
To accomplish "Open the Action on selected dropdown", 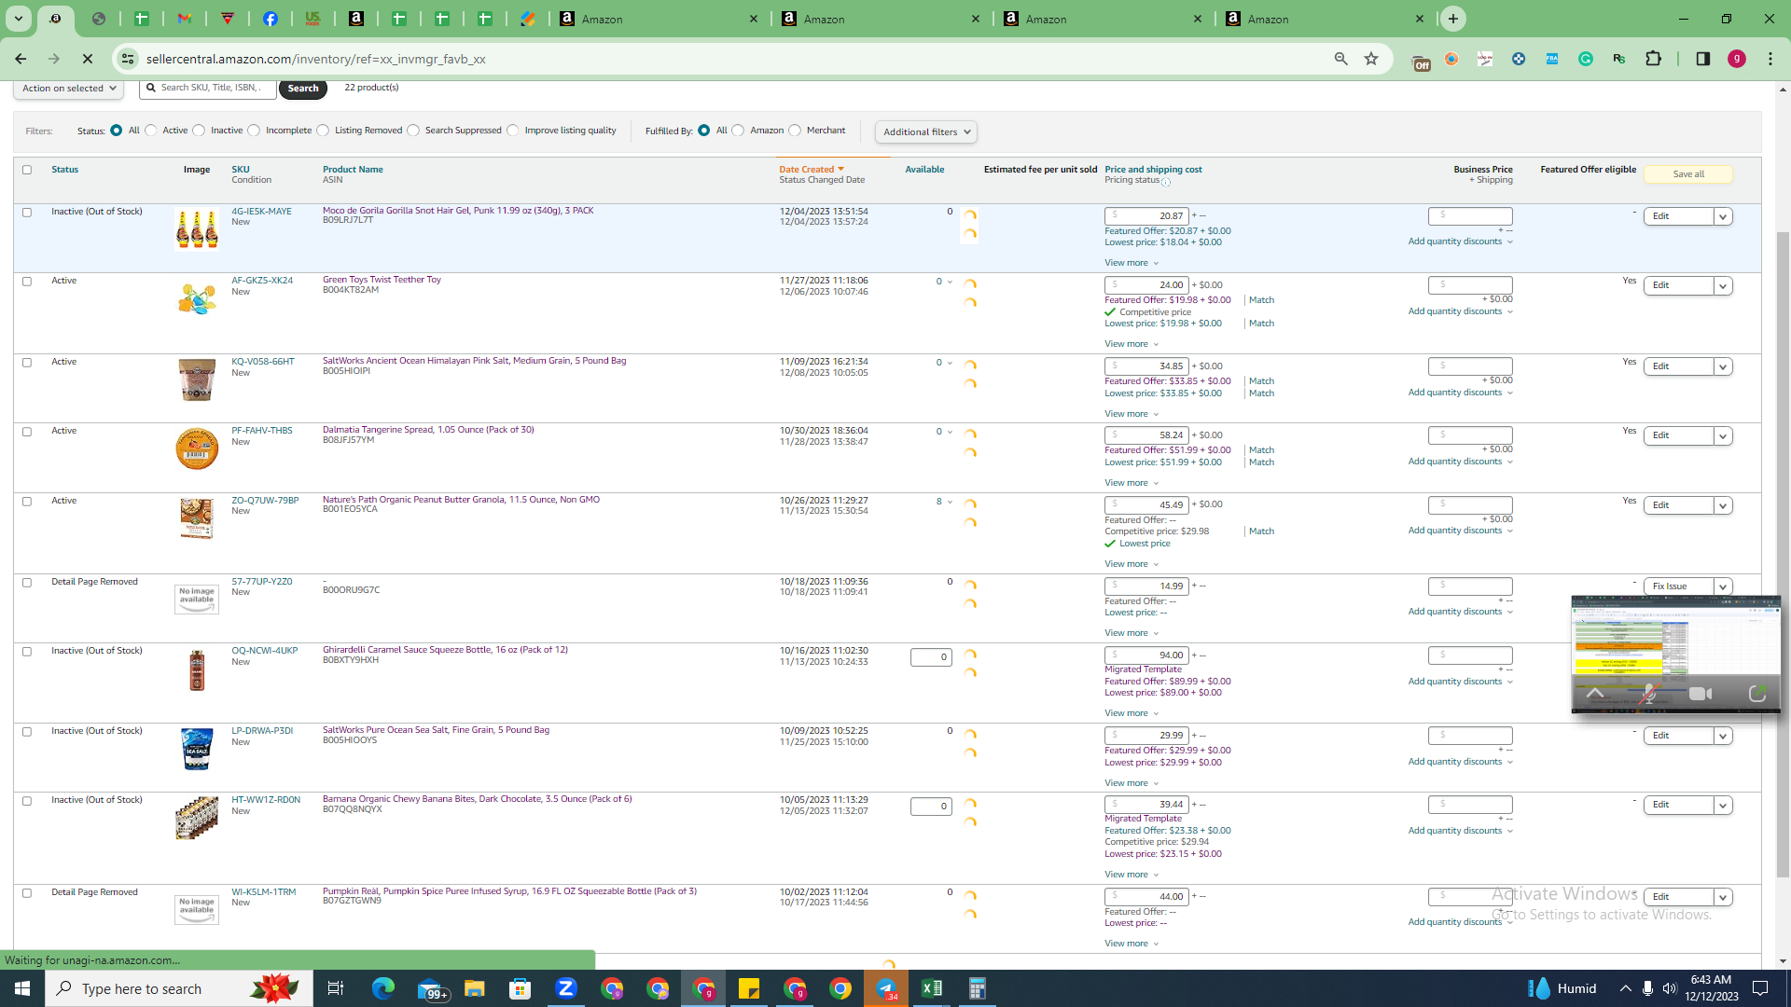I will tap(69, 89).
